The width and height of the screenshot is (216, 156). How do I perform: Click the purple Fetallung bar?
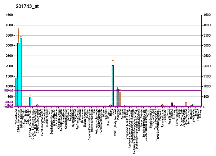point(172,105)
